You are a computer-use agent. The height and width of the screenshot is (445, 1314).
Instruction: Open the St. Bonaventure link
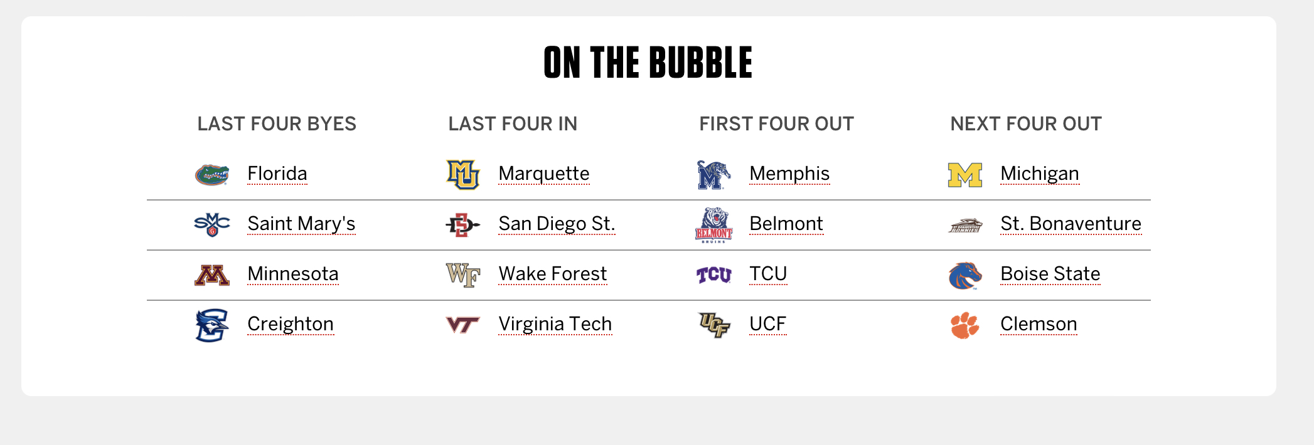[x=1071, y=224]
